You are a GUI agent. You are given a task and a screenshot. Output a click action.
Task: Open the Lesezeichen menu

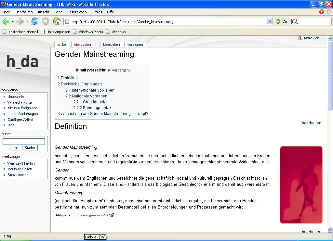(77, 12)
